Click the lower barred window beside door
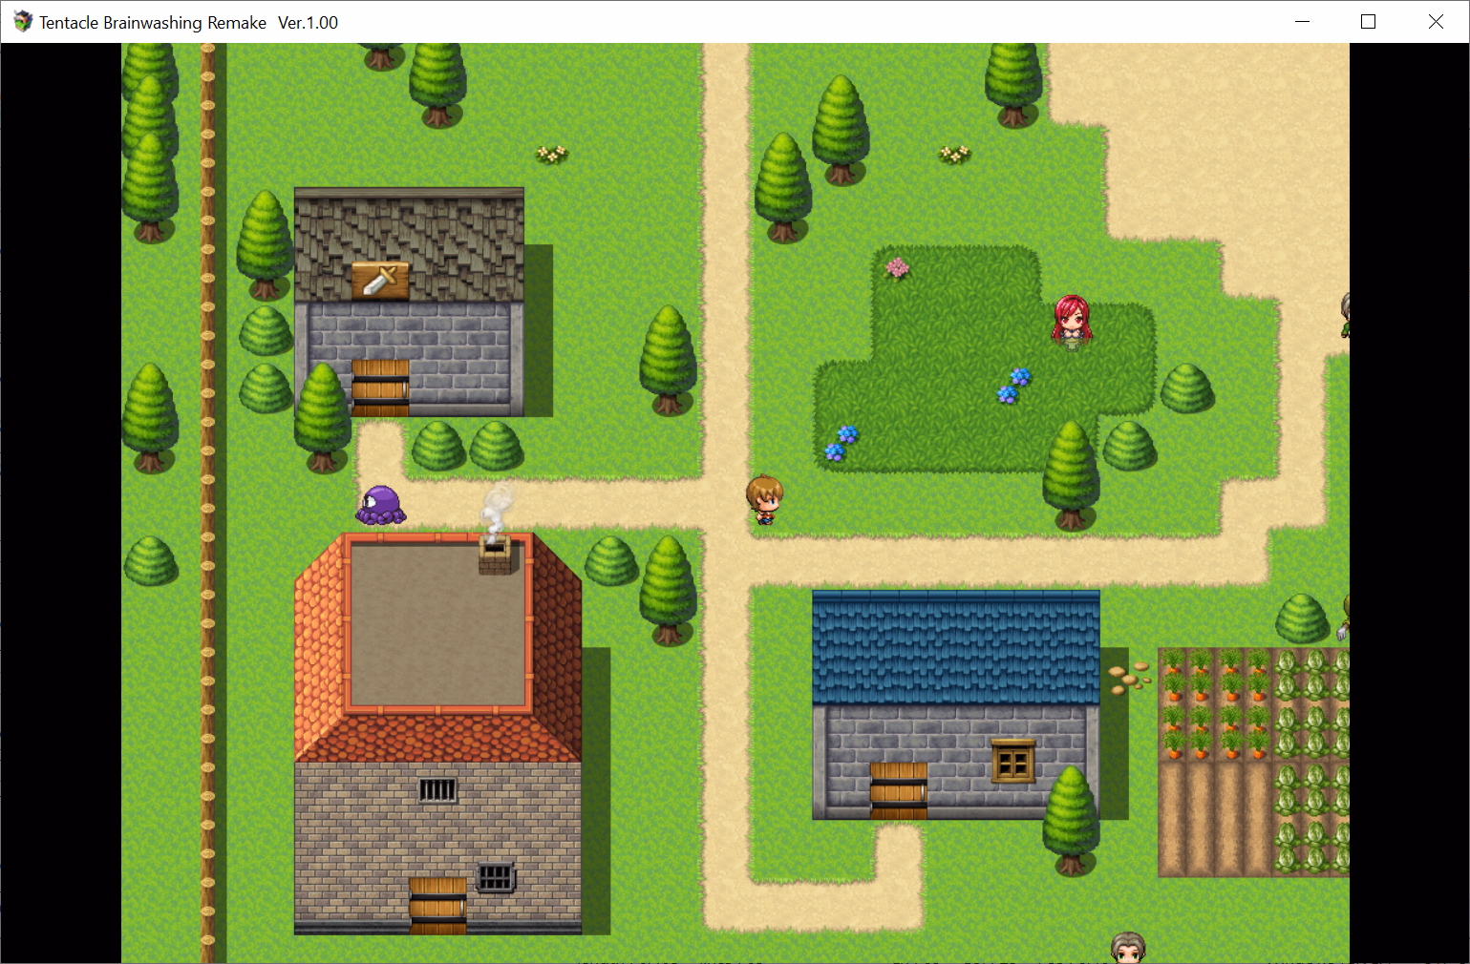 tap(495, 876)
